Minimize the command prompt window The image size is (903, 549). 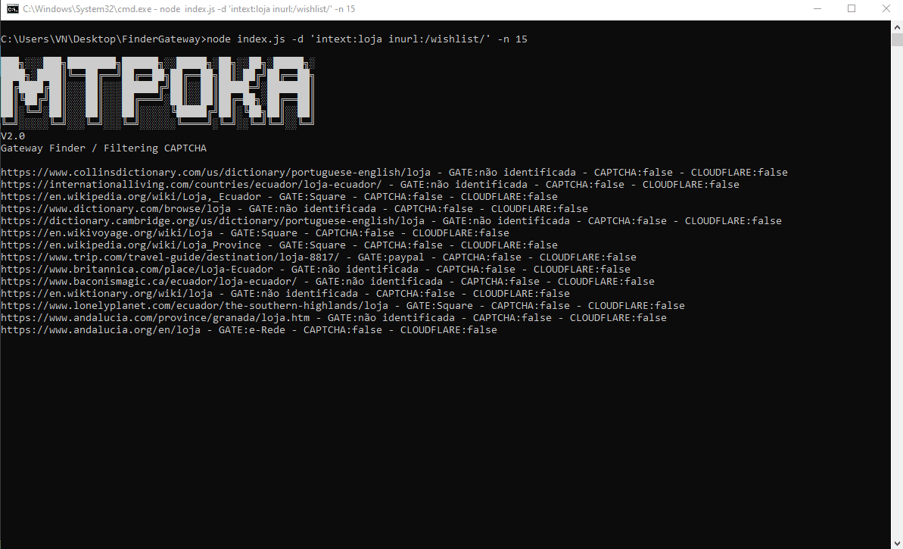pos(817,8)
